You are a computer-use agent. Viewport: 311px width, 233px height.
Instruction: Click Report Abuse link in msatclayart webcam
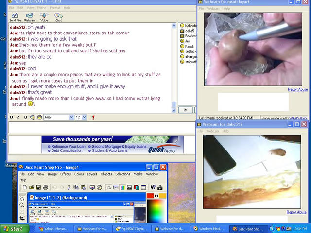(x=297, y=89)
